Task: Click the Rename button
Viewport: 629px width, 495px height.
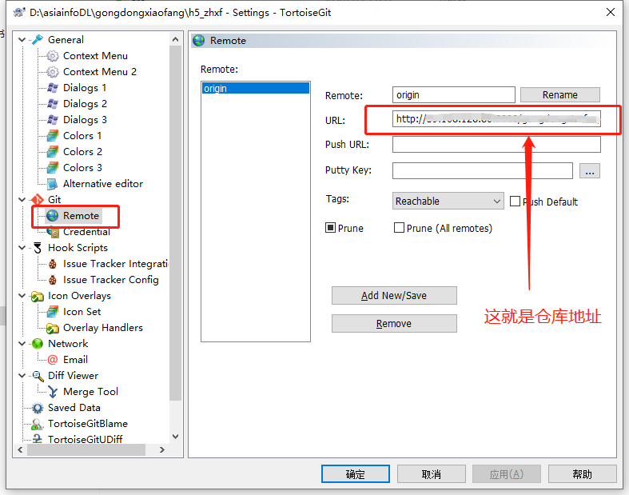Action: coord(560,94)
